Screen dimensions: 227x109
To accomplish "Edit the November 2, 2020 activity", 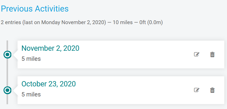I will [x=197, y=55].
